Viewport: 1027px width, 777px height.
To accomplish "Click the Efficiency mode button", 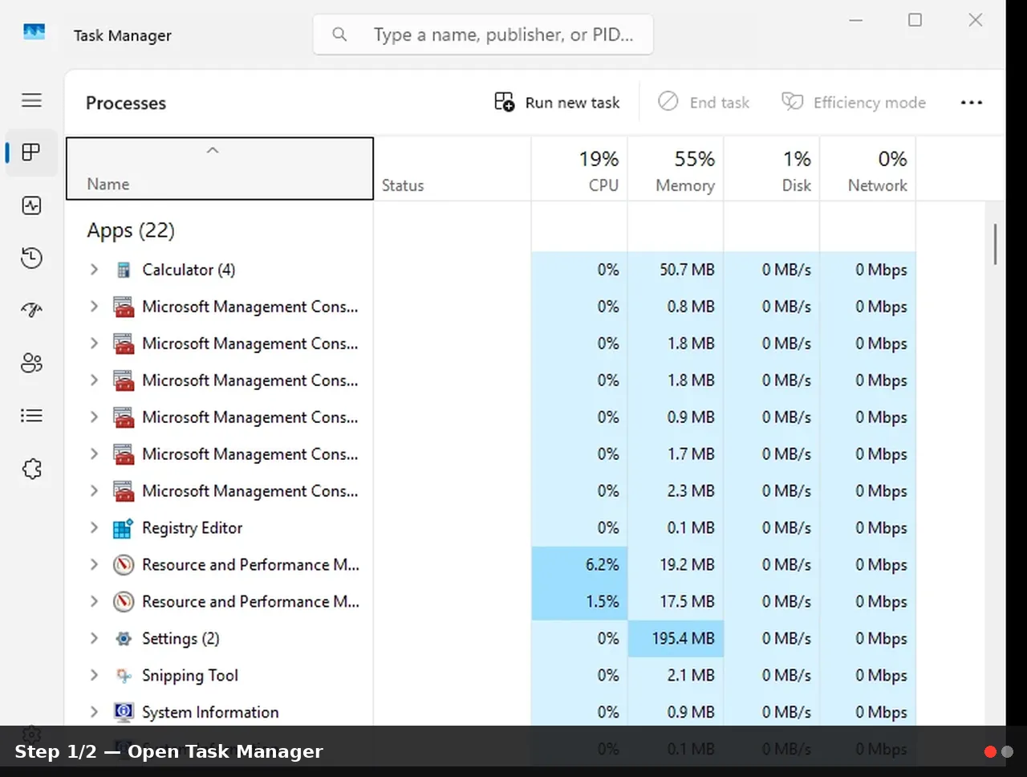I will [854, 103].
